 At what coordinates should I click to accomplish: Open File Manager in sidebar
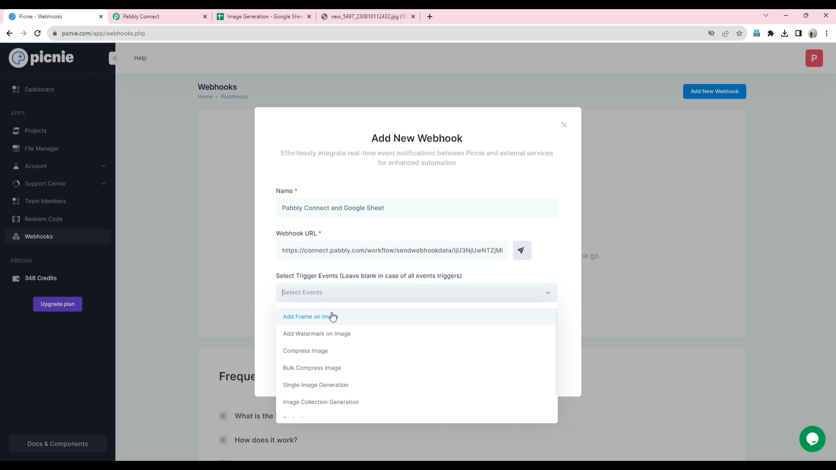point(42,148)
